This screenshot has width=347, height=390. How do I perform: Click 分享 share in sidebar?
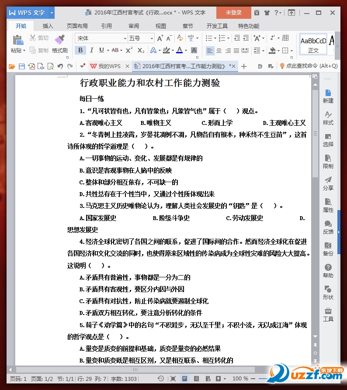coord(328,183)
